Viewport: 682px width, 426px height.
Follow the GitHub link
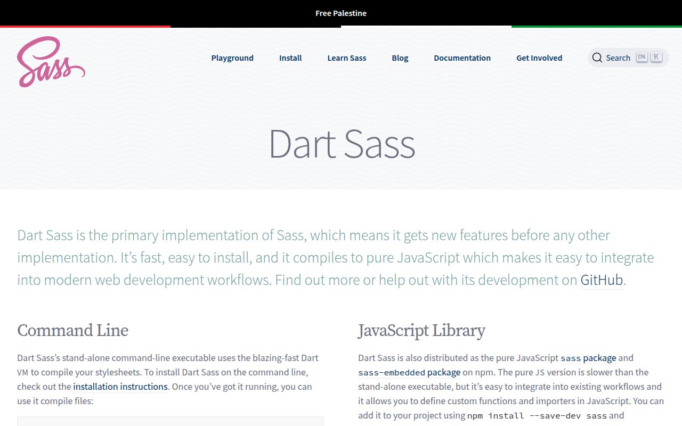coord(602,280)
